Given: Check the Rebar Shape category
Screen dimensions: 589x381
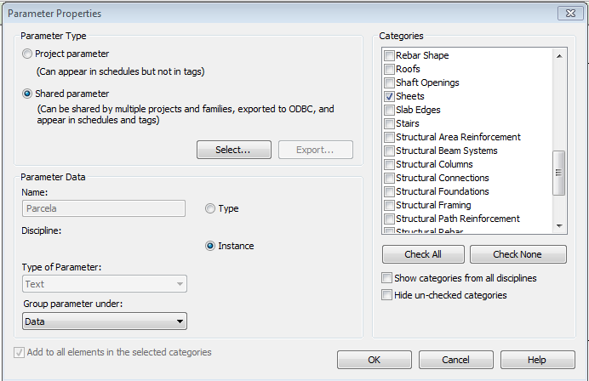Looking at the screenshot, I should coord(389,55).
